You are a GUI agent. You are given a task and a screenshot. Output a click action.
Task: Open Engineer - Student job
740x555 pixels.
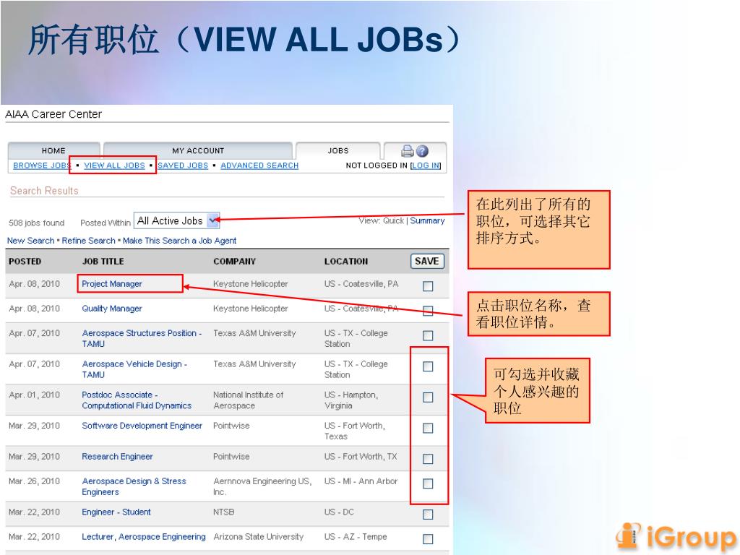coord(116,512)
